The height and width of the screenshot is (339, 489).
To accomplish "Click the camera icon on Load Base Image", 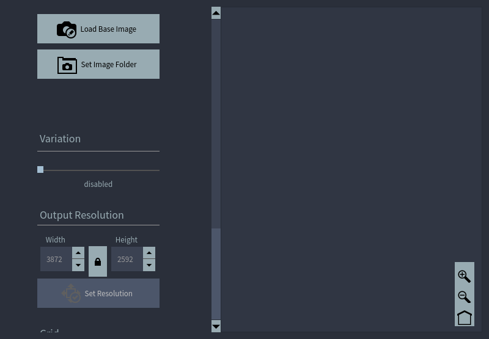I will coord(67,29).
